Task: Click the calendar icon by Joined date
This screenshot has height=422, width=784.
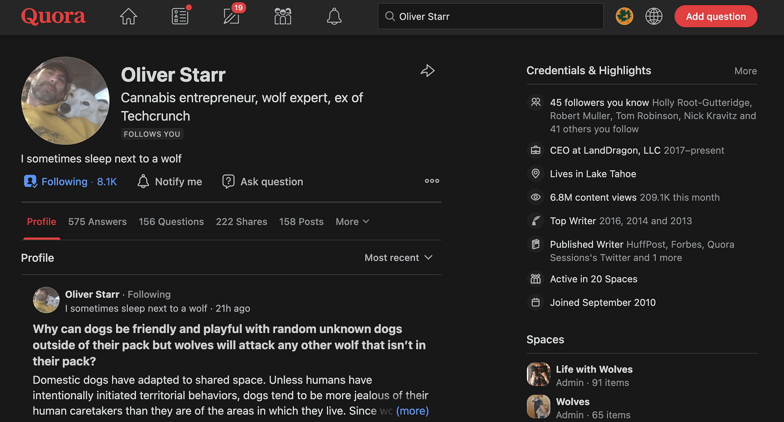Action: tap(535, 302)
